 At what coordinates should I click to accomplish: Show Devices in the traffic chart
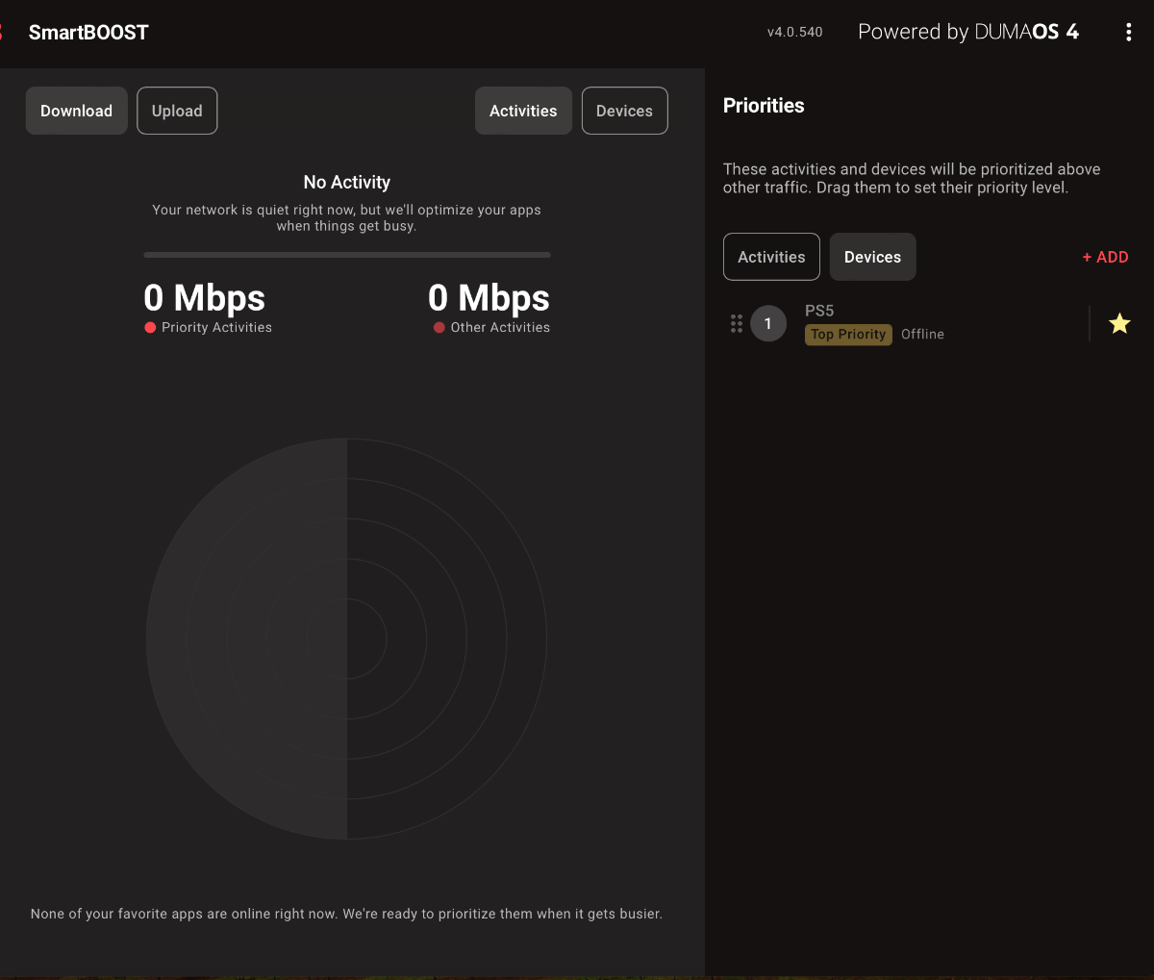624,111
